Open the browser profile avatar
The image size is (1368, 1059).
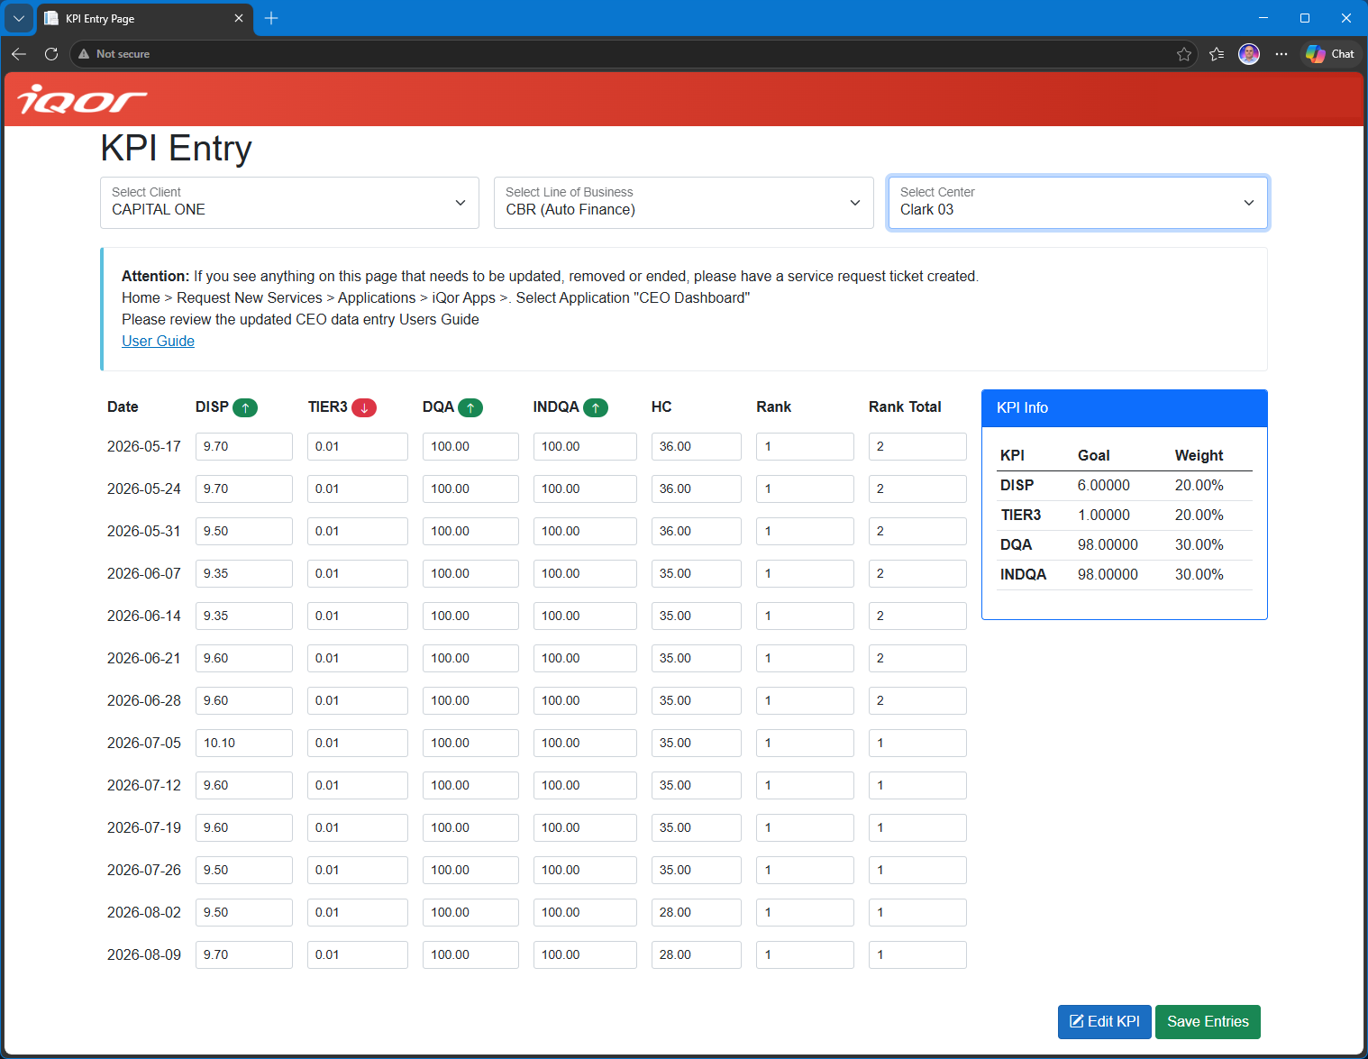click(x=1249, y=54)
